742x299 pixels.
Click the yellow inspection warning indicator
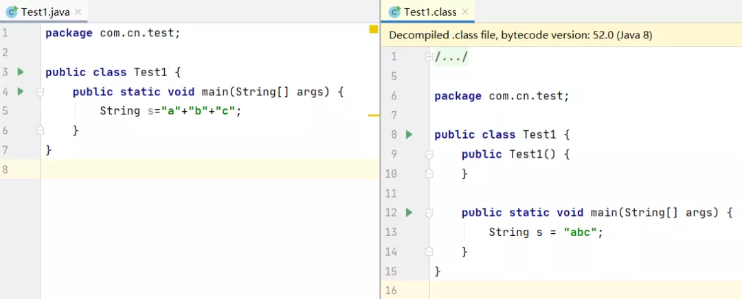(x=373, y=29)
